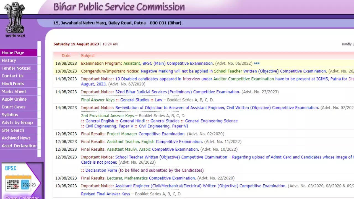Open the Declaration Form link
Image resolution: width=354 pixels, height=199 pixels.
101,170
